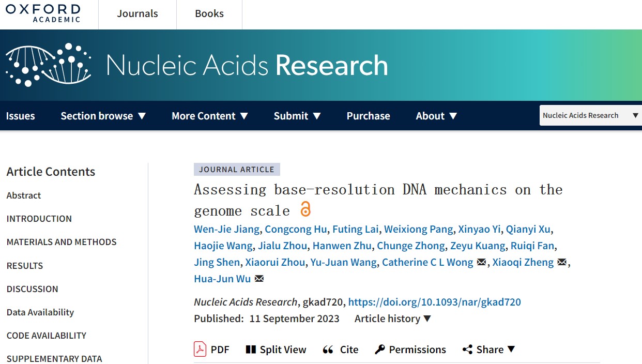Click envelope icon beside Catherine C L Wong

pos(481,262)
